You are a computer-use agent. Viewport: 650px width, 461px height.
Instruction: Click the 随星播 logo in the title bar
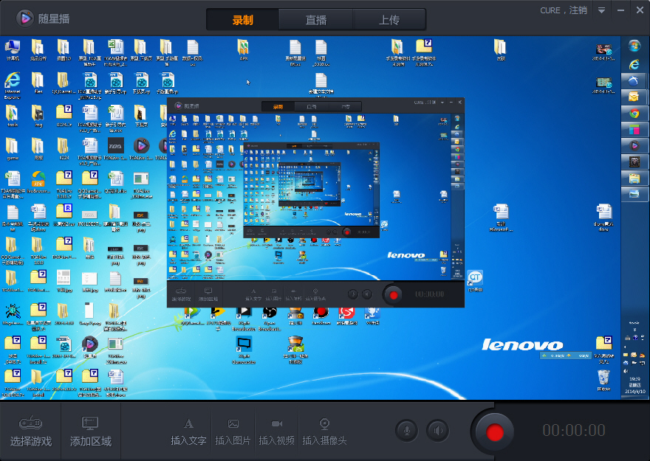[24, 18]
